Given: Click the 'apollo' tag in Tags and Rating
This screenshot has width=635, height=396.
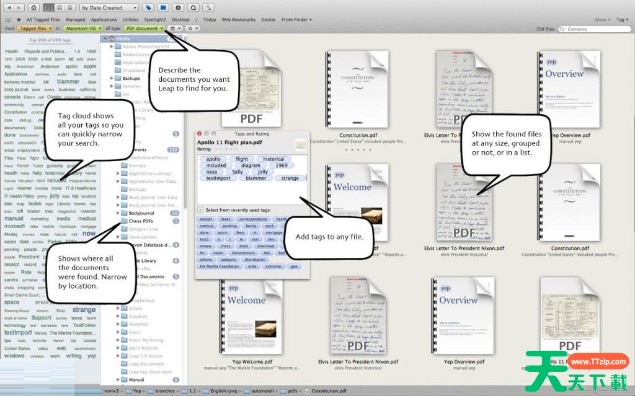Looking at the screenshot, I should (213, 159).
